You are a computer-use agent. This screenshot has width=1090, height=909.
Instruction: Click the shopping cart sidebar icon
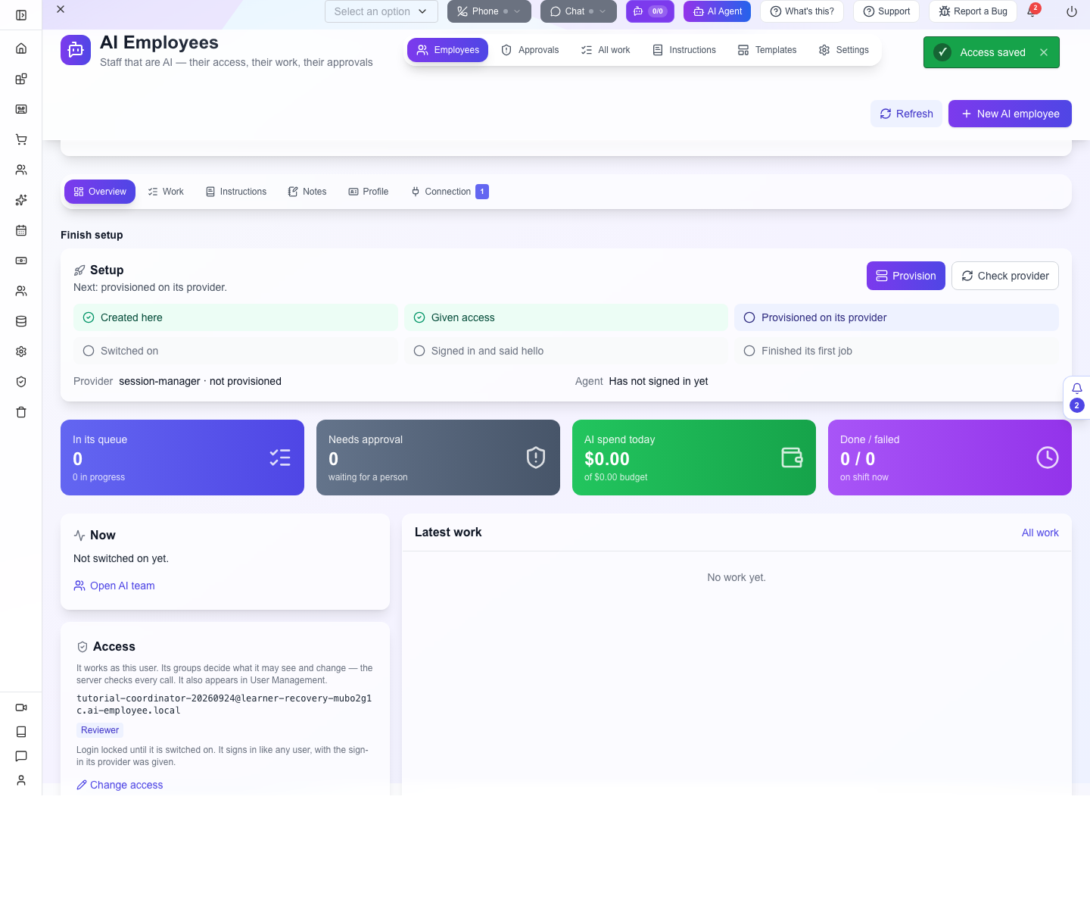pos(21,139)
